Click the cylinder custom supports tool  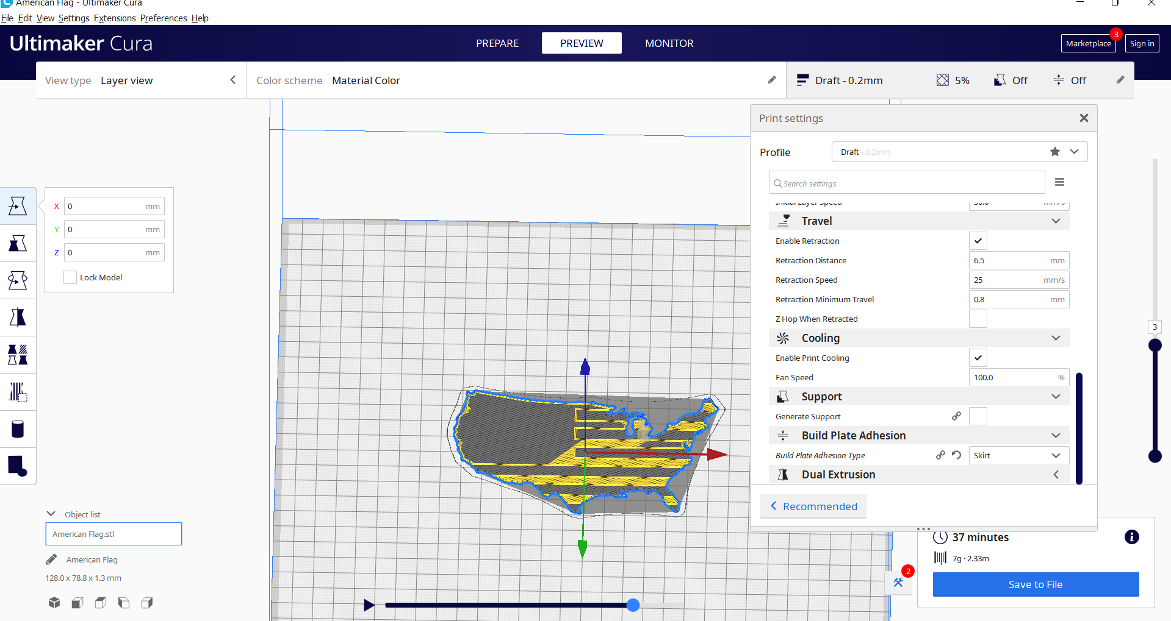[18, 429]
